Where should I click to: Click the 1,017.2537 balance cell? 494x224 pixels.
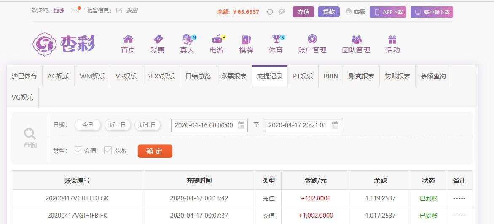pyautogui.click(x=380, y=216)
